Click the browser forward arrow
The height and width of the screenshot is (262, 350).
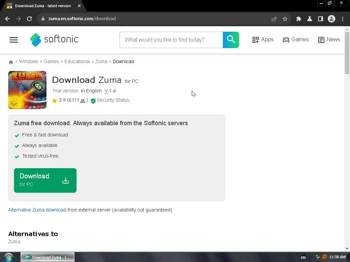(18, 19)
